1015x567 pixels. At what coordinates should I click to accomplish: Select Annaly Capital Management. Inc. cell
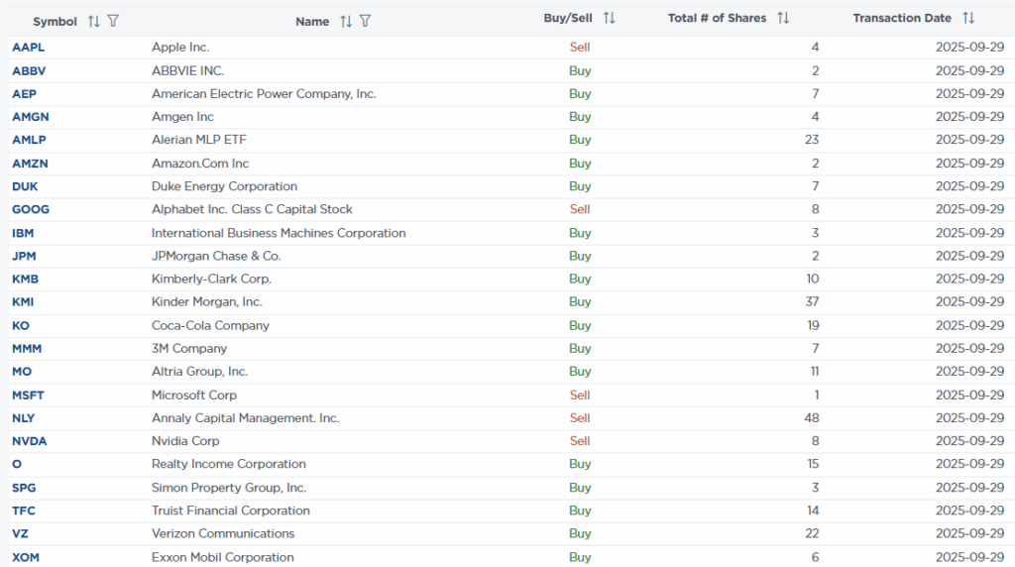[246, 418]
